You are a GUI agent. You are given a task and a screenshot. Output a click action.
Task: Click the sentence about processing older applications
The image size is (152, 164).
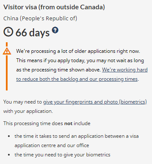(x=78, y=51)
